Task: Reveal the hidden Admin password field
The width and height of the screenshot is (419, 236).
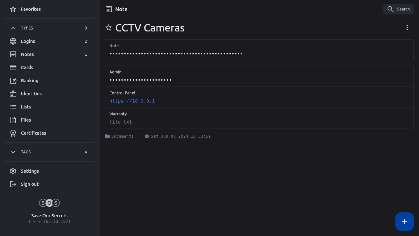Action: (x=140, y=80)
